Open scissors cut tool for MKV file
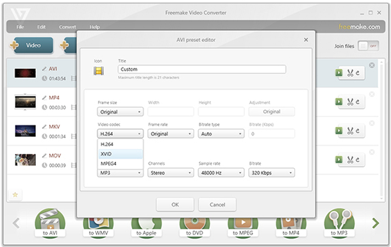This screenshot has width=391, height=247. coord(350,131)
